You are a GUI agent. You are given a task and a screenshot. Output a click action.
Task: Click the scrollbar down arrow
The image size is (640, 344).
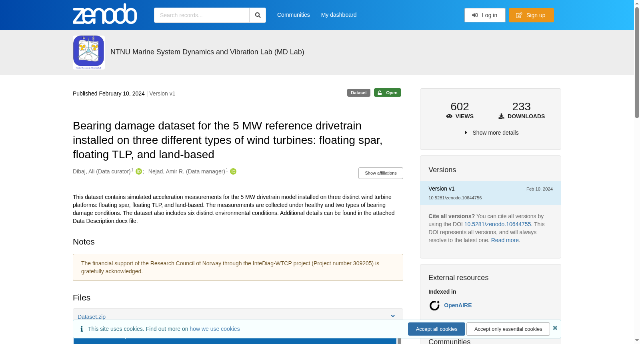click(637, 340)
